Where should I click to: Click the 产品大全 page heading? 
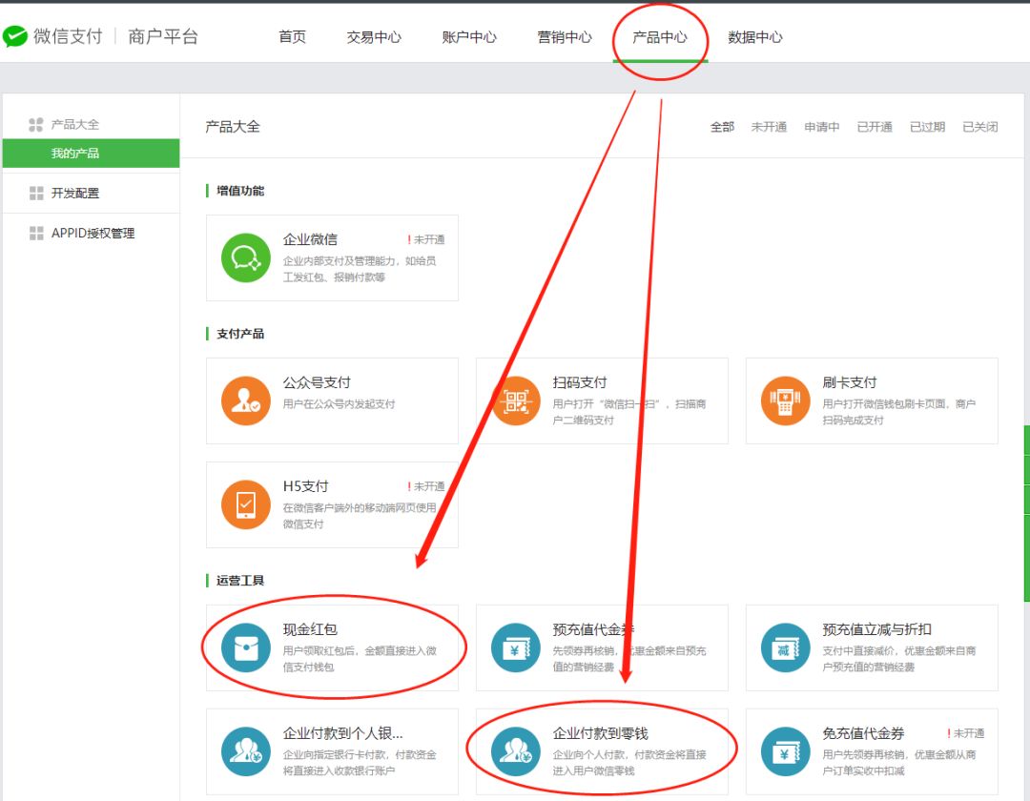(x=233, y=127)
